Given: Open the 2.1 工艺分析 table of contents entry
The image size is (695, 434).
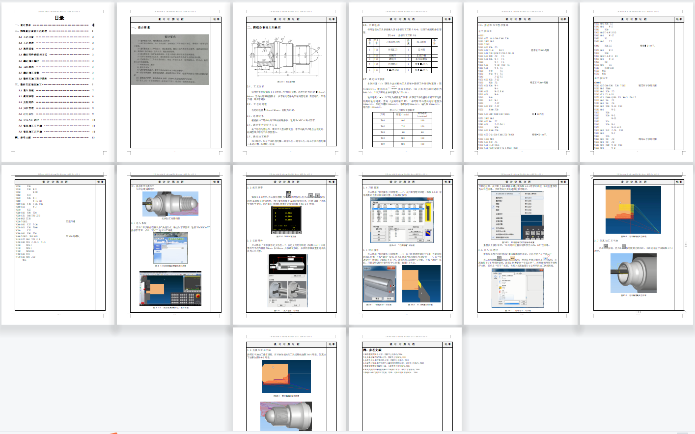Looking at the screenshot, I should (27, 37).
